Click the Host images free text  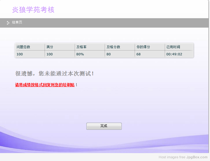coord(172,157)
